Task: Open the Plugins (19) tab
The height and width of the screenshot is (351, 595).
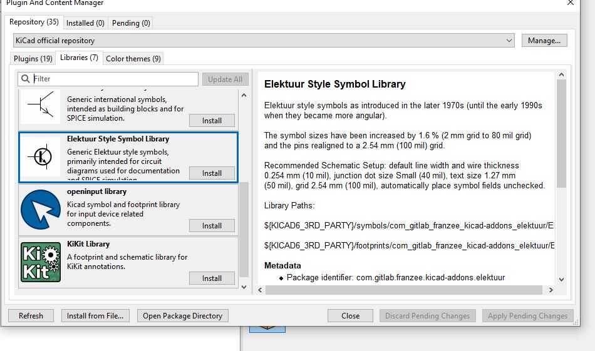Action: [x=33, y=59]
